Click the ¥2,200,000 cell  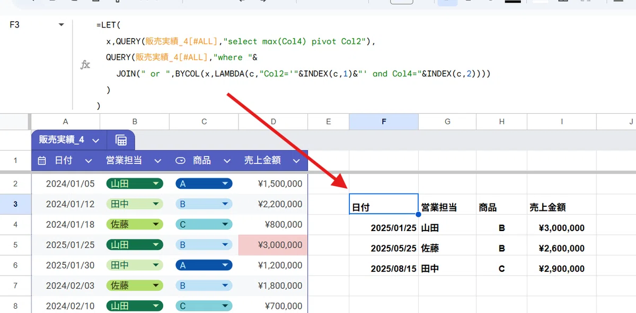coord(273,204)
